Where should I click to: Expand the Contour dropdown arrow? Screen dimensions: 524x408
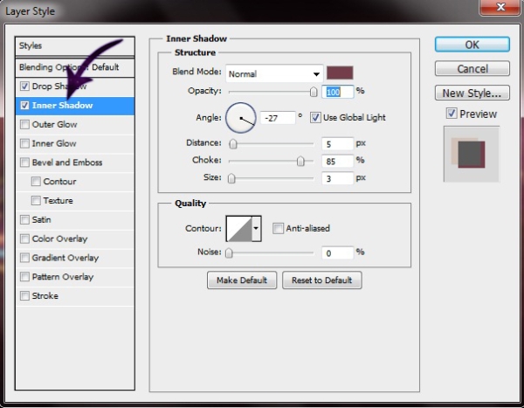pos(256,229)
